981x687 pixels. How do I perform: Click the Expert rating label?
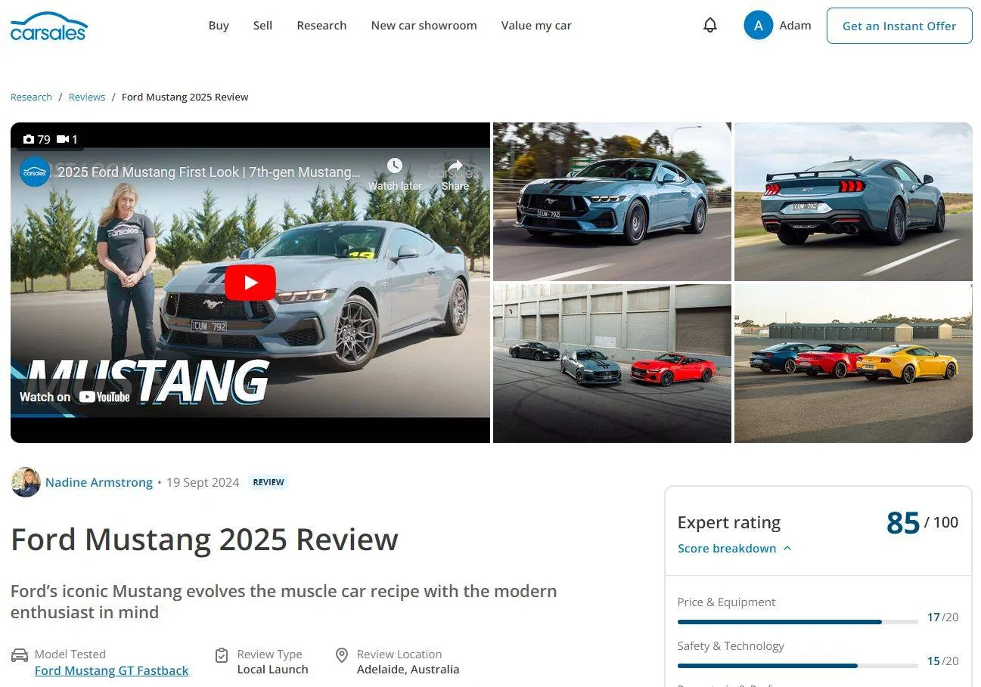click(729, 523)
